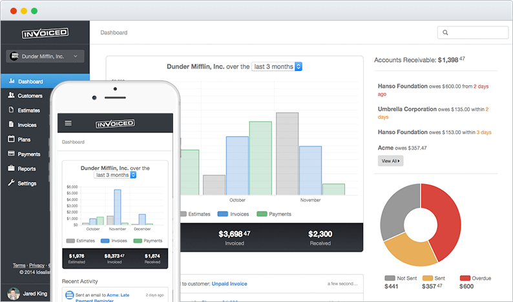Select the Payments credit card icon
The width and height of the screenshot is (513, 302).
click(11, 154)
